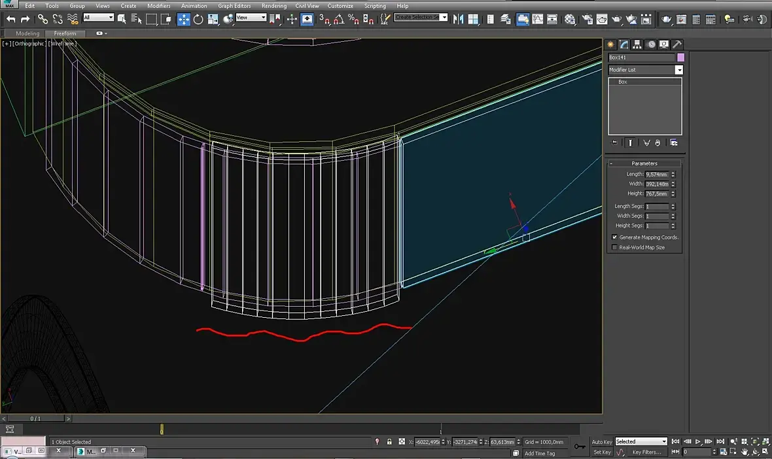Select the Select and Move tool
The height and width of the screenshot is (459, 772).
point(184,19)
